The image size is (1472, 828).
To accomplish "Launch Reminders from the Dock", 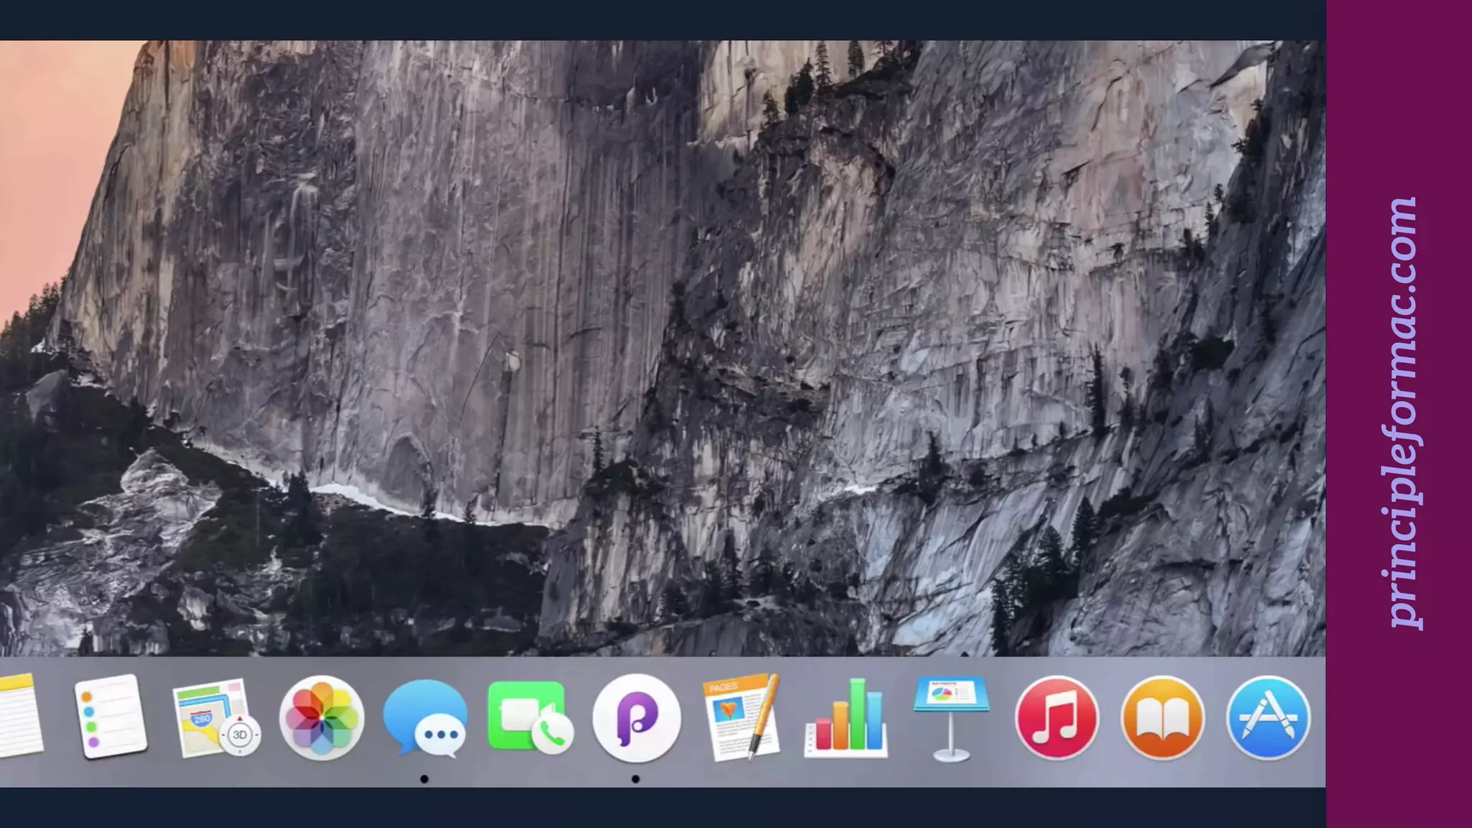I will click(x=111, y=716).
